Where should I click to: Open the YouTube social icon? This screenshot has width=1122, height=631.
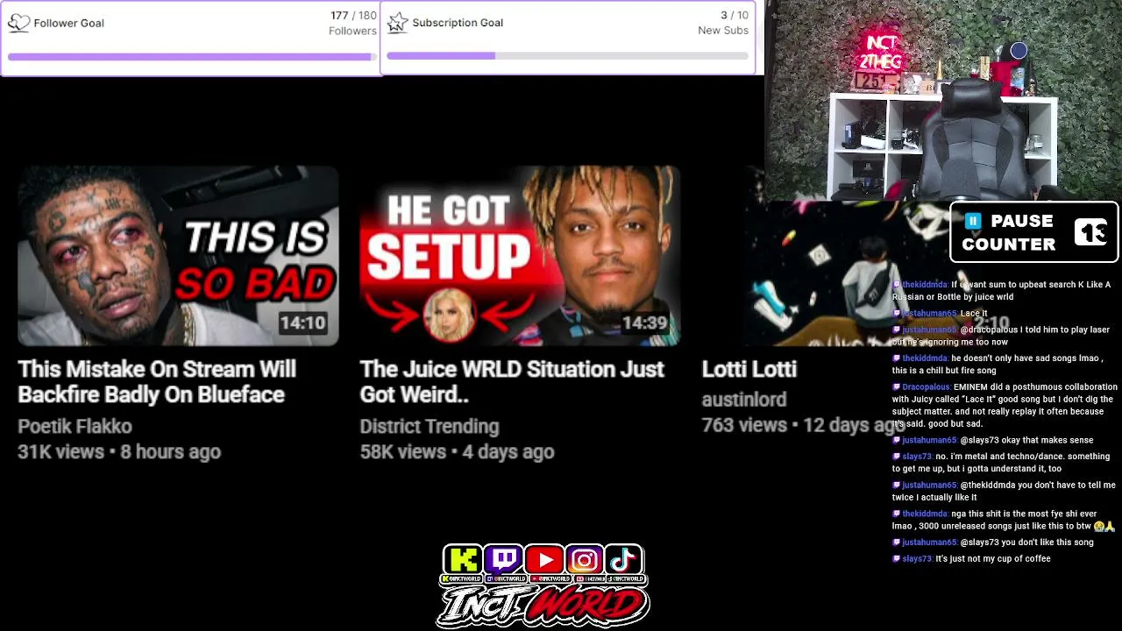(544, 559)
